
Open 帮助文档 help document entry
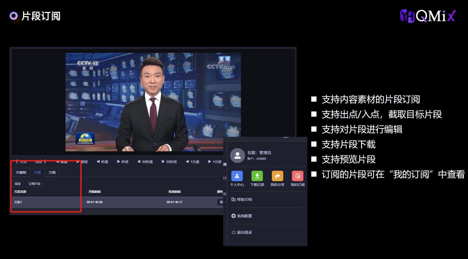click(x=242, y=199)
